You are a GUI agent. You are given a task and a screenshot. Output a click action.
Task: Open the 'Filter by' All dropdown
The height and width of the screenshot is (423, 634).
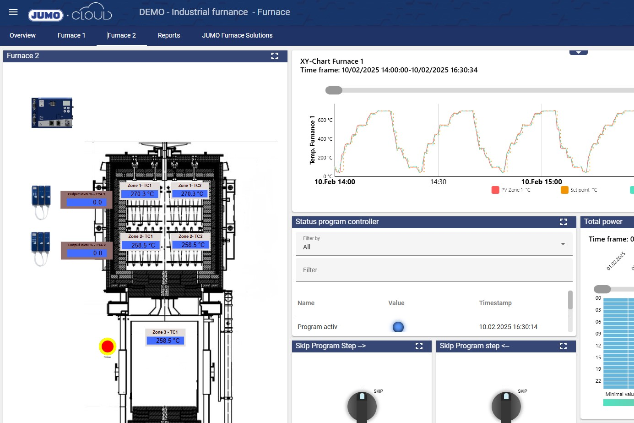434,243
